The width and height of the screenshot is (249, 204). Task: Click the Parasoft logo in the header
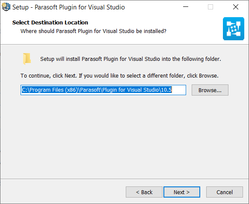(234, 29)
